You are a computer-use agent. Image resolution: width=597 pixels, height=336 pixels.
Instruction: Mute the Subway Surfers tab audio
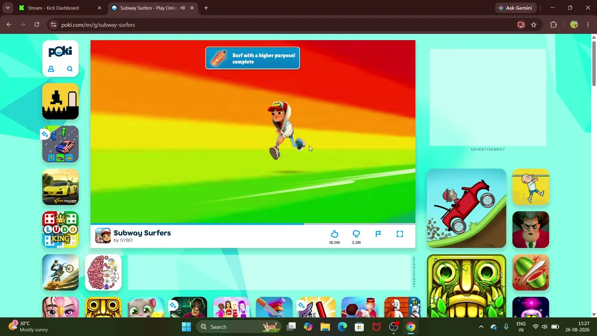[182, 8]
